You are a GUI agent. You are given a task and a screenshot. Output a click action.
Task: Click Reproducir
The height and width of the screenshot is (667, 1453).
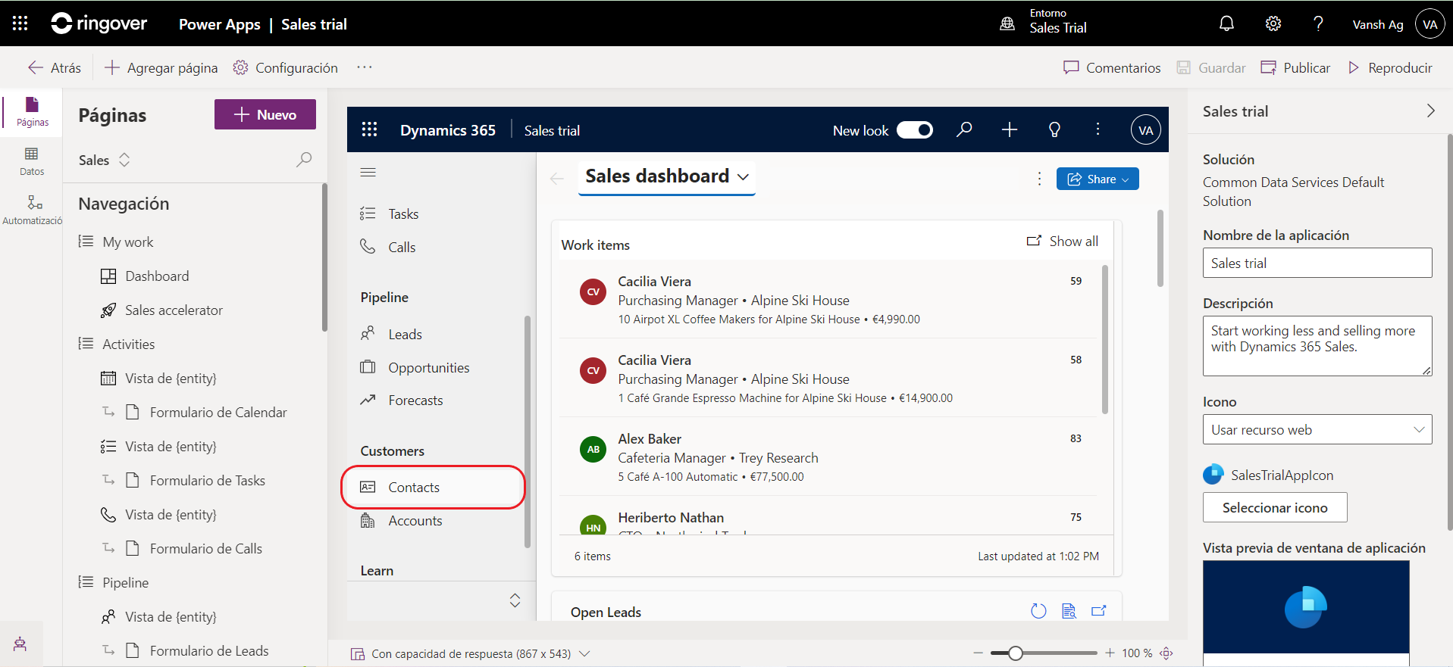coord(1390,67)
